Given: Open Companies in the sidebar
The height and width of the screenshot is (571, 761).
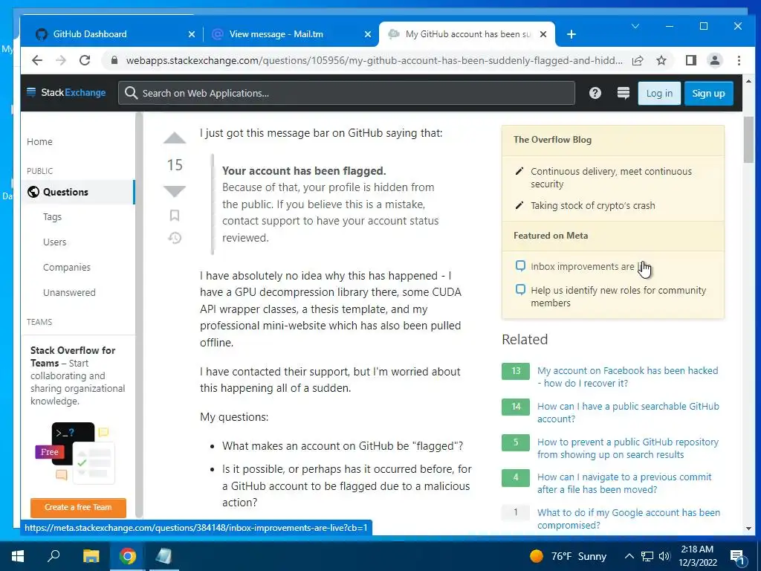Looking at the screenshot, I should (66, 267).
